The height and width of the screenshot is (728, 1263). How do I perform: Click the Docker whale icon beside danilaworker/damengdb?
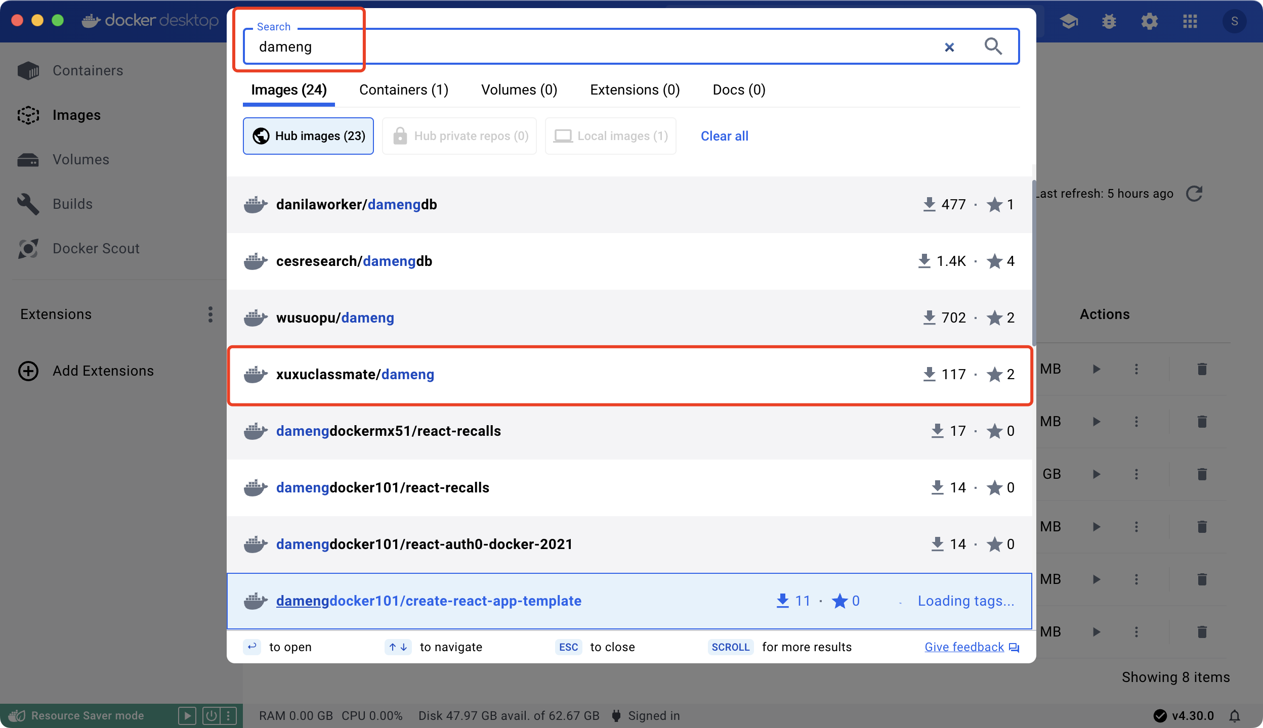(256, 205)
